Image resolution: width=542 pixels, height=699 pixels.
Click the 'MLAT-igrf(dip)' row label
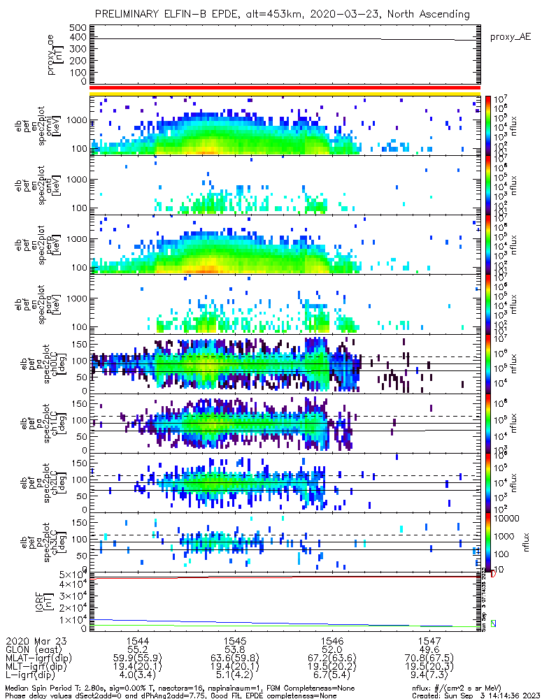point(38,658)
